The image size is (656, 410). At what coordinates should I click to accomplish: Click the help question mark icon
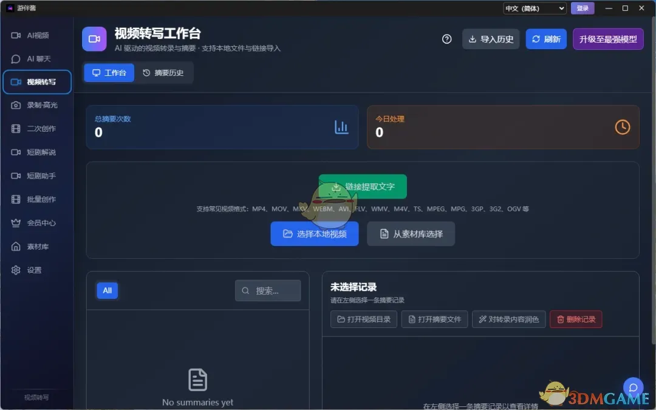(x=446, y=39)
